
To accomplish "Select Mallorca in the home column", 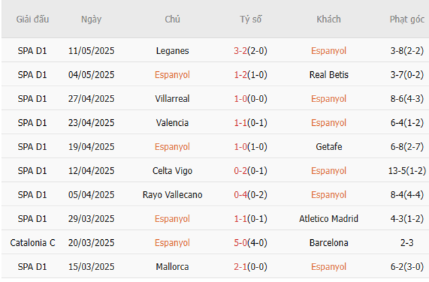I will (x=172, y=267).
